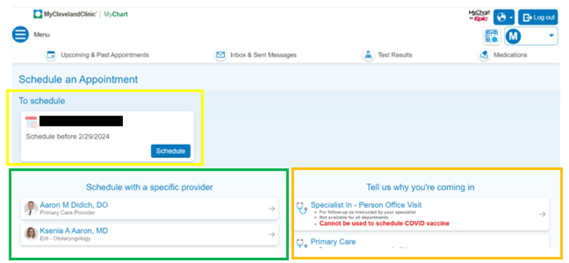Click the globe language icon
The height and width of the screenshot is (263, 569).
coord(501,17)
